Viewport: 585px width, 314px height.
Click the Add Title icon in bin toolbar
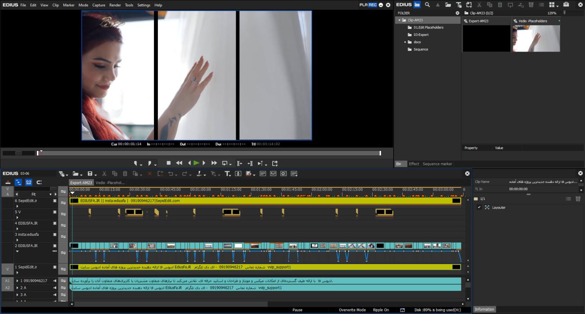(x=459, y=5)
